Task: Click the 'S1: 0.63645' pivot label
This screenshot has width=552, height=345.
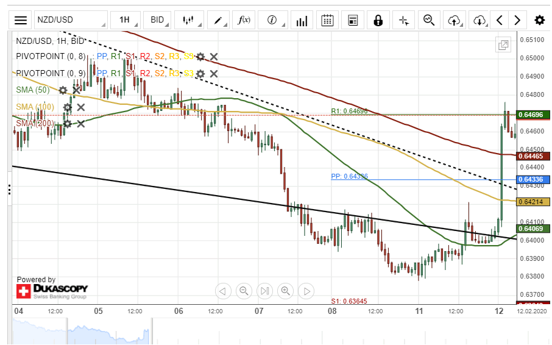Action: (x=349, y=301)
